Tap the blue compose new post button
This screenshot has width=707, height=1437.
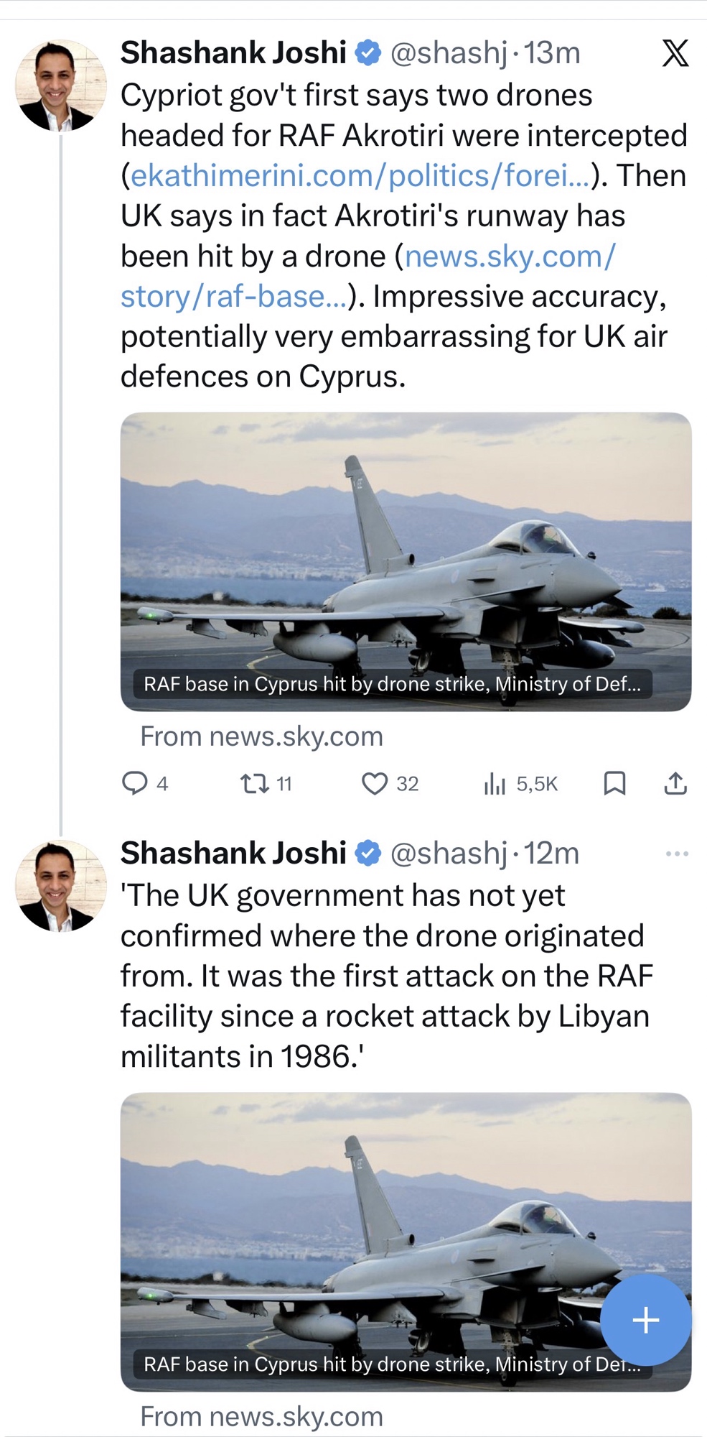(x=645, y=1320)
